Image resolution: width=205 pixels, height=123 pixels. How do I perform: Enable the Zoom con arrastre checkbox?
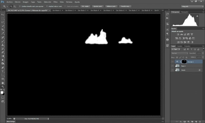coord(65,6)
